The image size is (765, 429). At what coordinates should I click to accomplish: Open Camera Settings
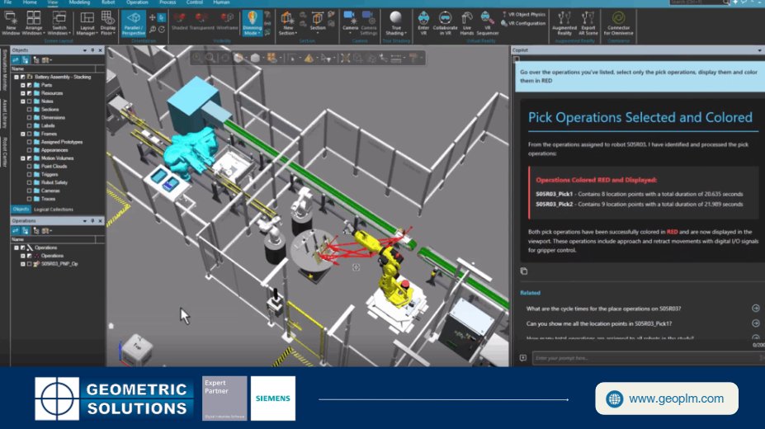369,23
